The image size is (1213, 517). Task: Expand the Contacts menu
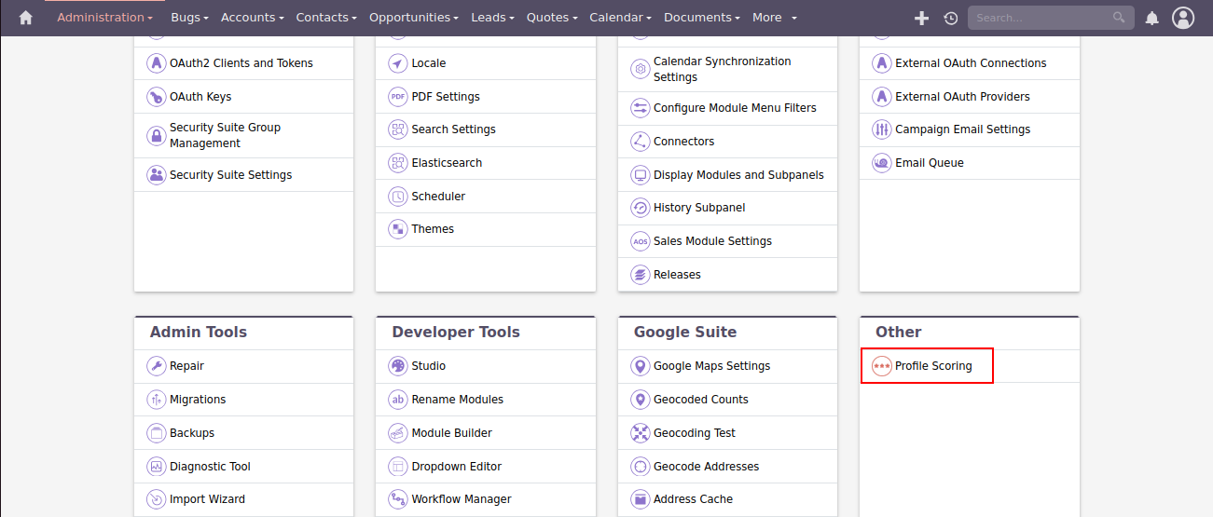(326, 18)
